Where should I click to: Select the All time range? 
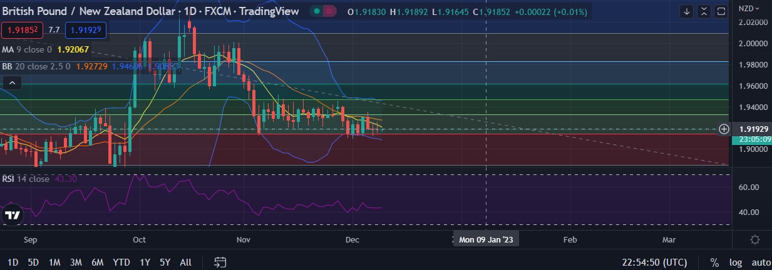[x=185, y=262]
